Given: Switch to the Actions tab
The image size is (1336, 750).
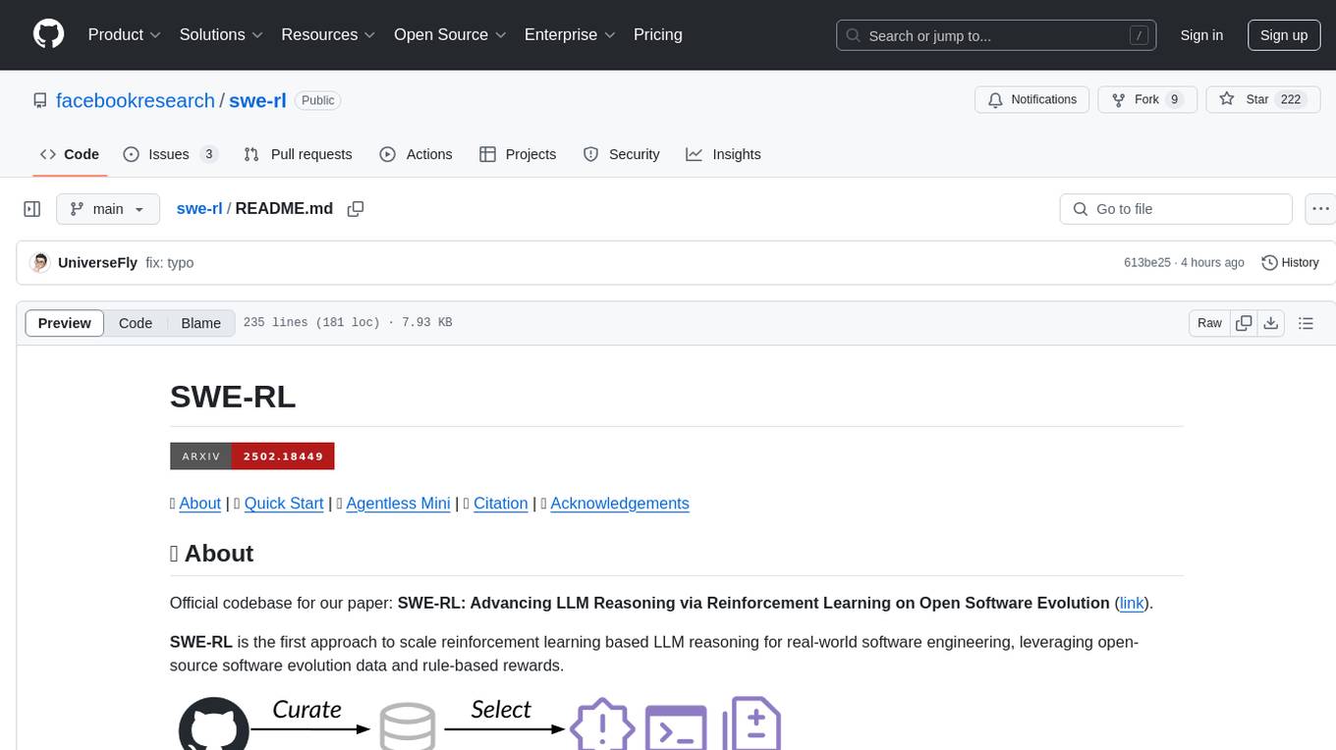Looking at the screenshot, I should click(x=416, y=154).
